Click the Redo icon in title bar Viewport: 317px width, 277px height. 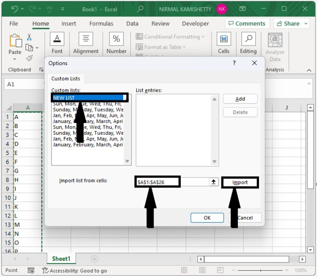tap(33, 9)
